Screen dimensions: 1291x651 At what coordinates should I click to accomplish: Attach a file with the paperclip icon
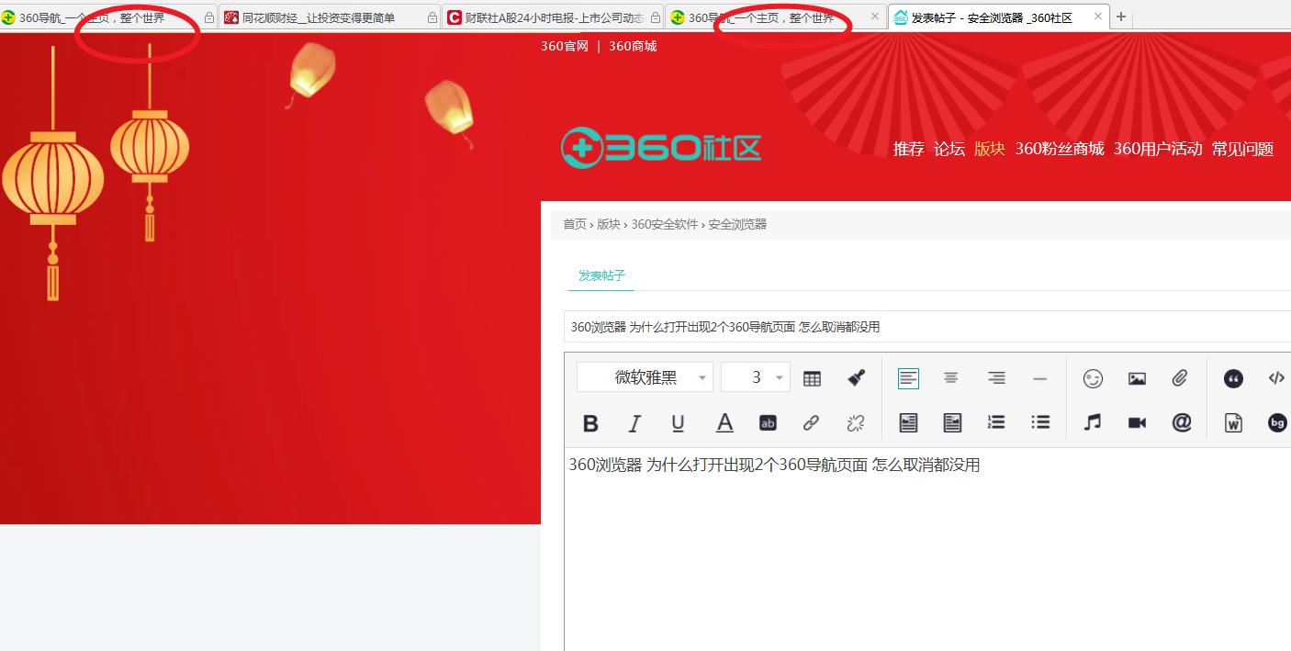click(x=1180, y=378)
